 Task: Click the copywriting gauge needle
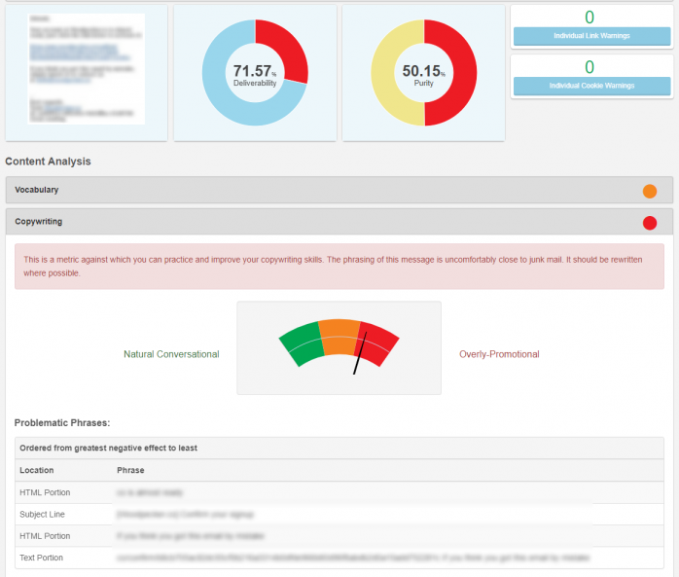click(361, 354)
